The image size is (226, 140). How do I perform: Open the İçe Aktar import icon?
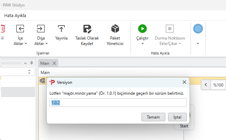pyautogui.click(x=20, y=29)
